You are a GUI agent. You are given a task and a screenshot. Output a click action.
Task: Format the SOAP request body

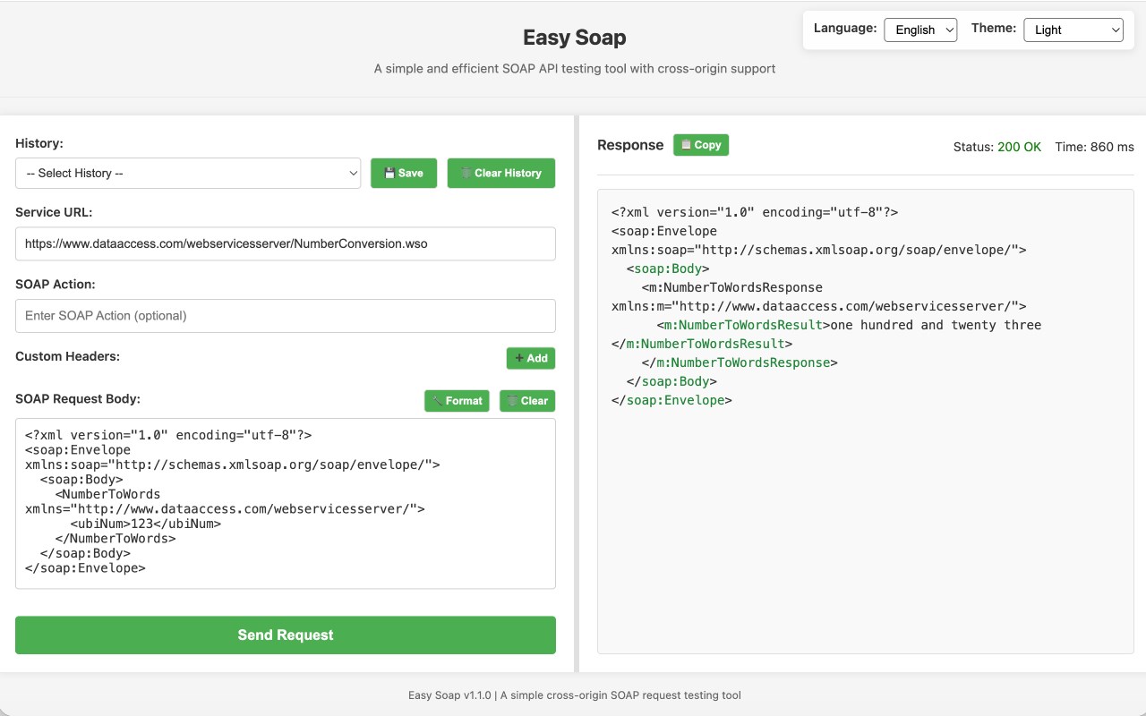coord(457,401)
